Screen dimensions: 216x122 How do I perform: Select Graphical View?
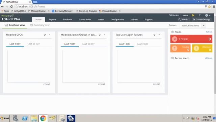point(15,25)
